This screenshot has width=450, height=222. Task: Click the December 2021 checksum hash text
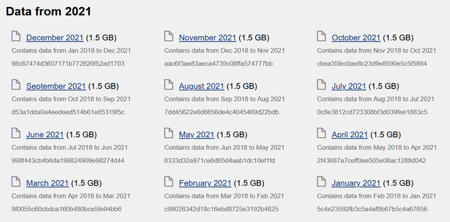(x=68, y=64)
